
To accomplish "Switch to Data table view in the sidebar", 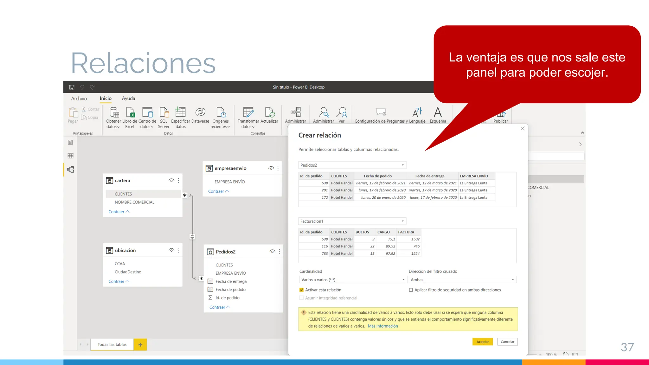I will pyautogui.click(x=70, y=156).
